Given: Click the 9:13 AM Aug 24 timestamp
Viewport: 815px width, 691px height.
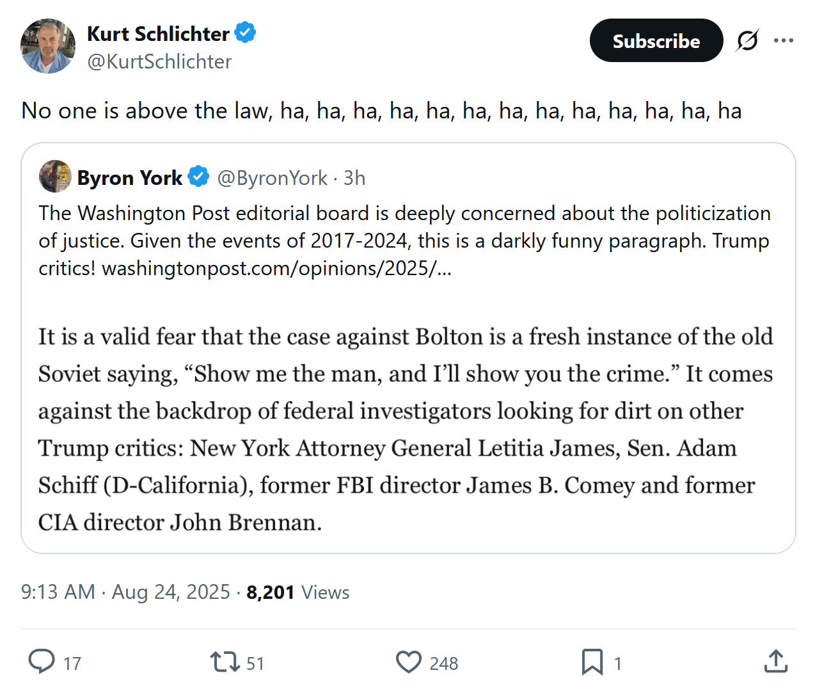Looking at the screenshot, I should [125, 592].
